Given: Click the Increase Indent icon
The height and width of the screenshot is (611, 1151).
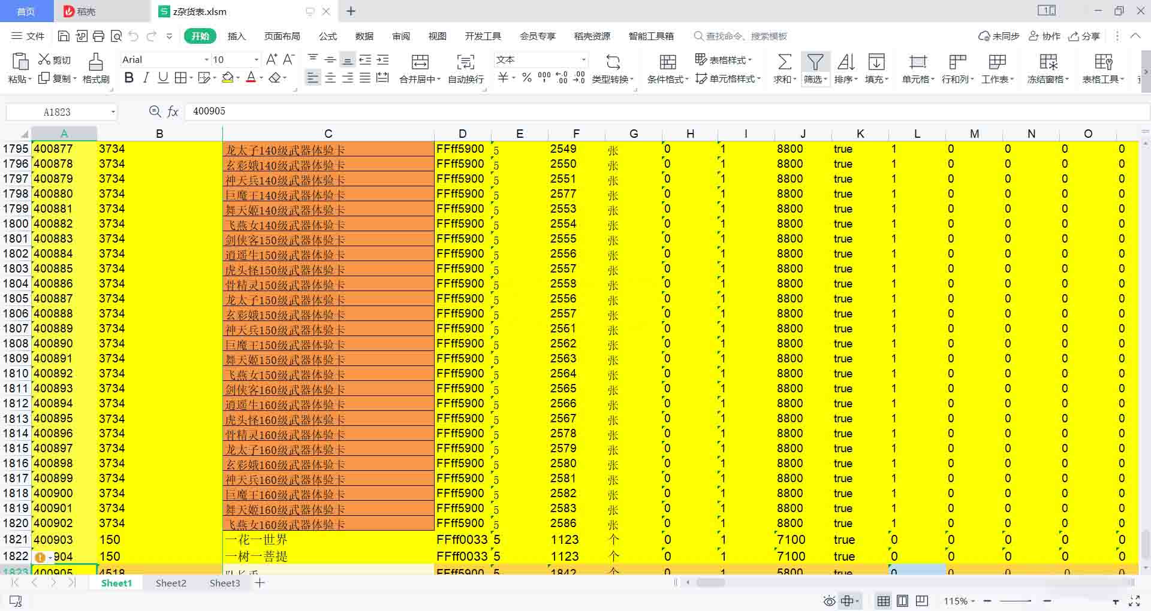Looking at the screenshot, I should point(382,59).
